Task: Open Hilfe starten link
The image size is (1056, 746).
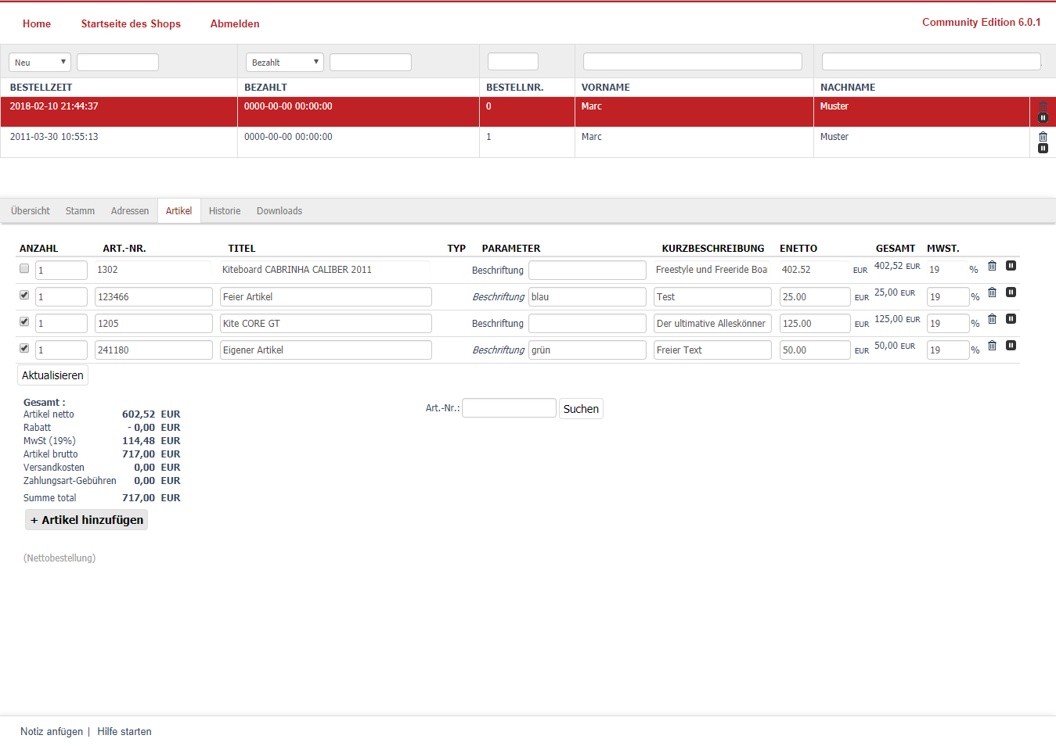Action: pos(124,732)
